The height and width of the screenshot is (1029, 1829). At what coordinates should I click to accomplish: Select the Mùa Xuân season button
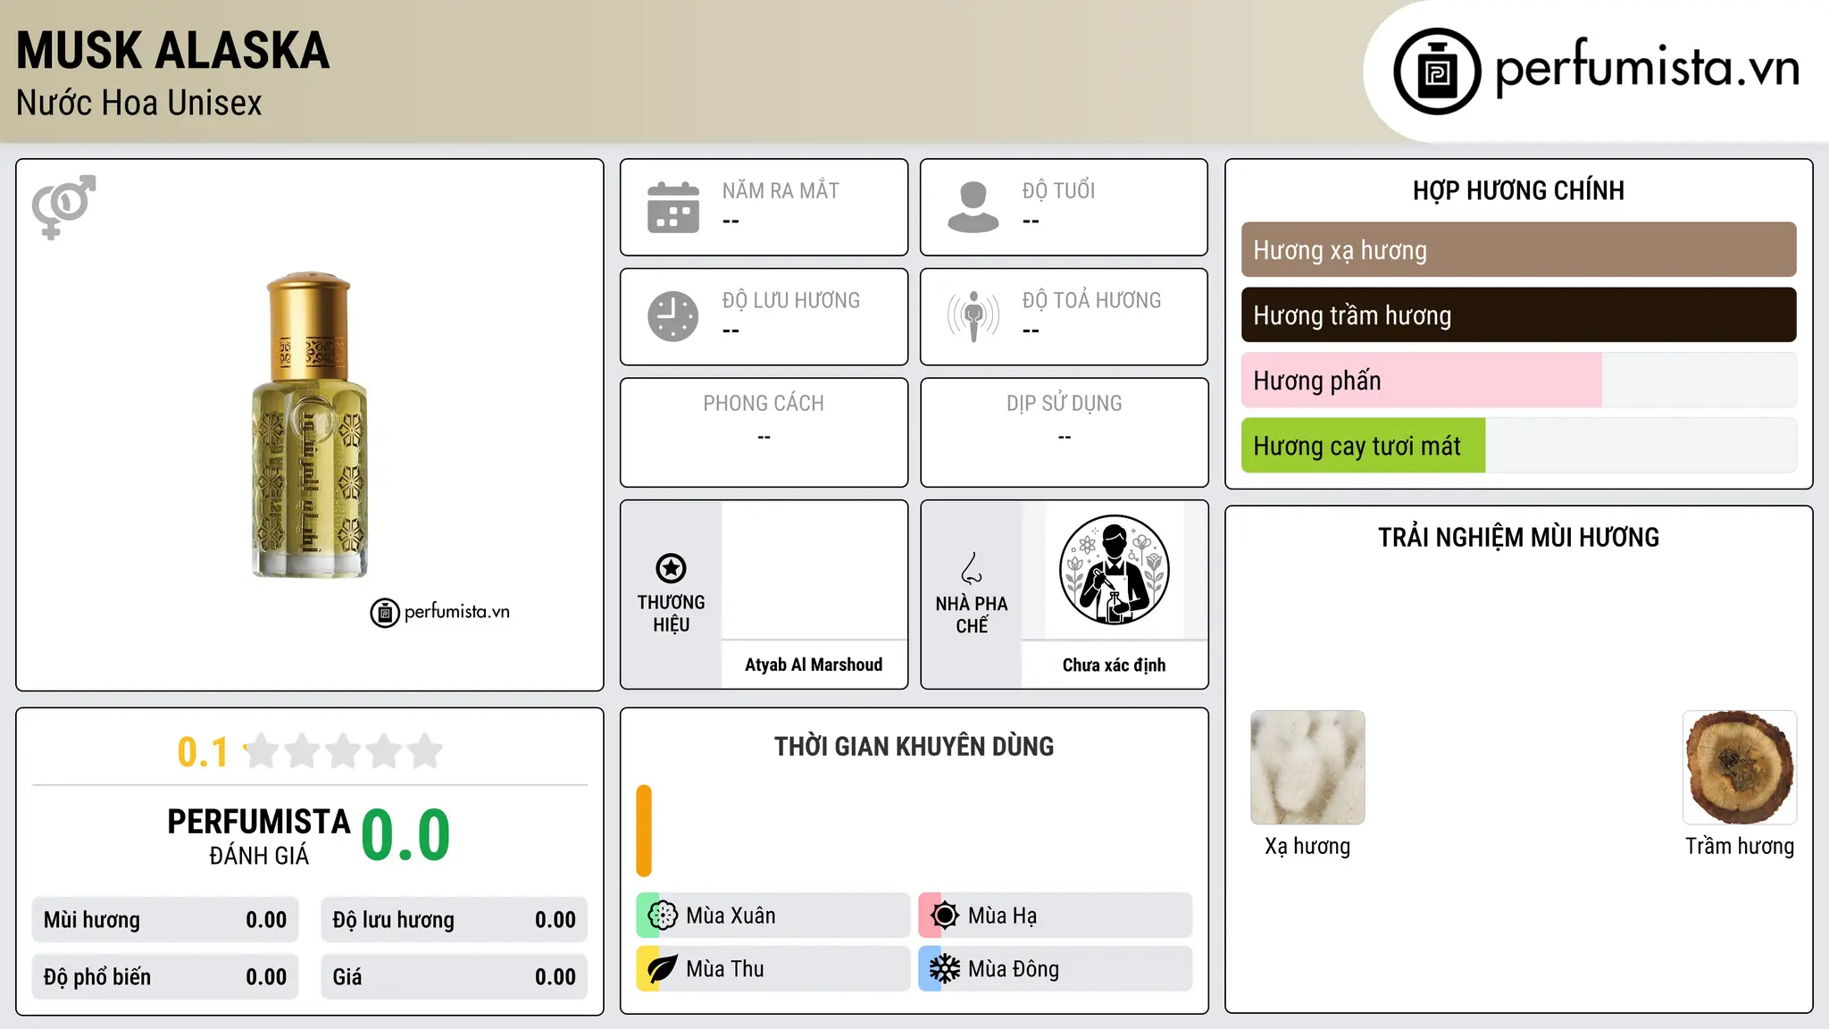click(x=773, y=916)
